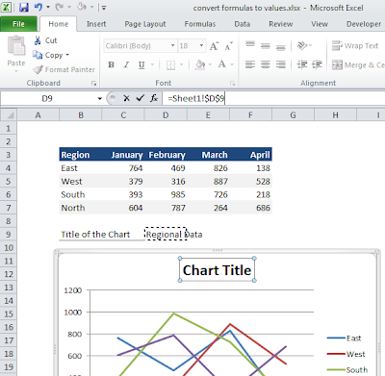Toggle Underline formatting
The height and width of the screenshot is (376, 385).
(141, 65)
